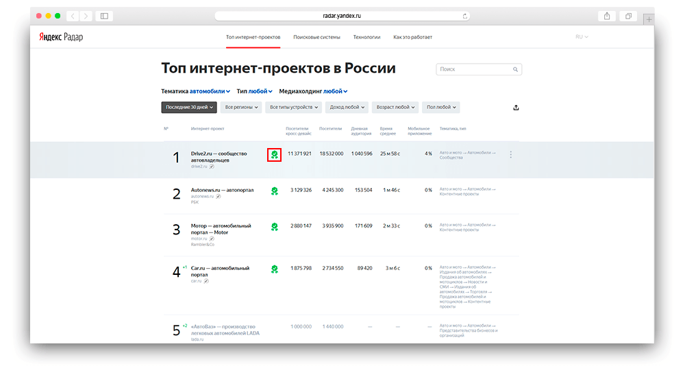Open the three-dot menu on Drive2.ru row
This screenshot has width=685, height=377.
pos(511,154)
